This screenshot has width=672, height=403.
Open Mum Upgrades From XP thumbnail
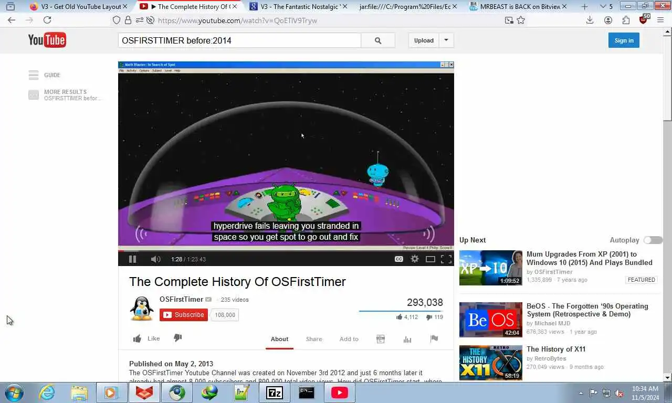[491, 268]
